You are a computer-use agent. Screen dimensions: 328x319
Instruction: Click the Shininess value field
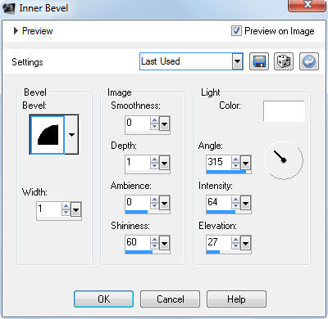[138, 242]
